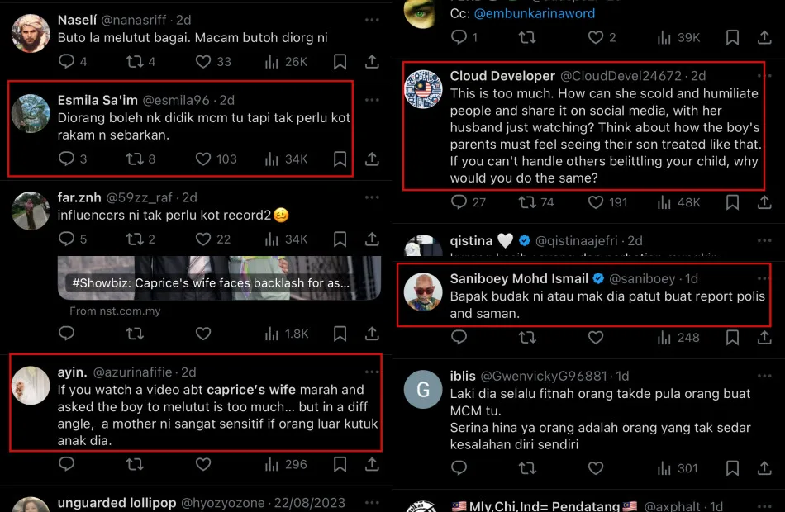Viewport: 785px width, 512px height.
Task: Open the @esmila96 username handle
Action: 176,100
